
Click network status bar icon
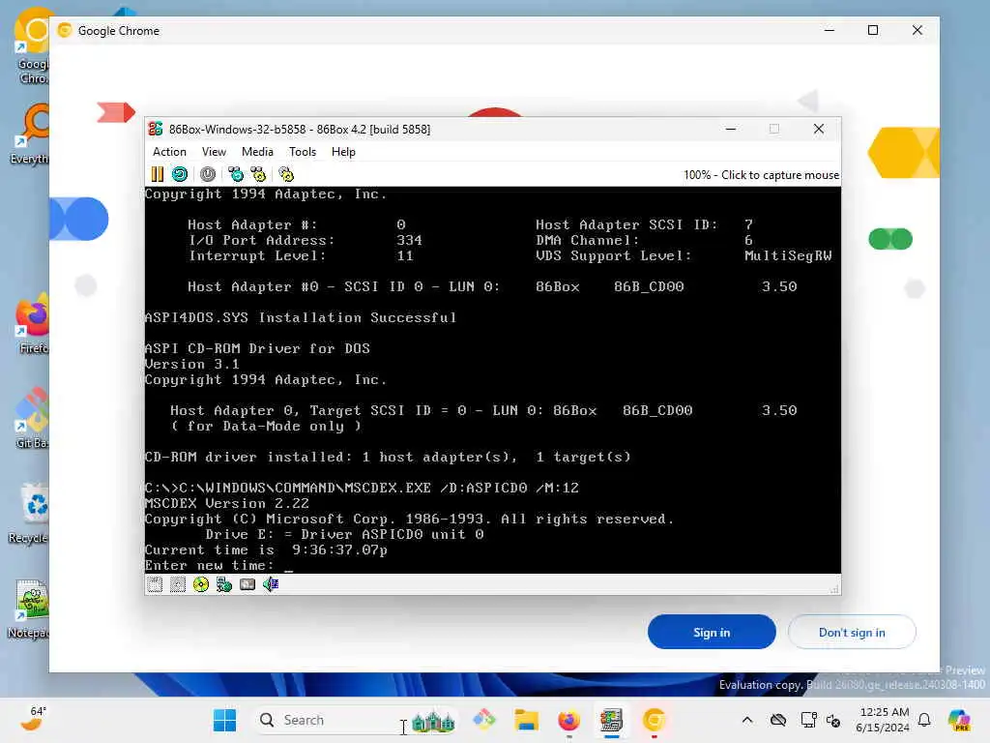pyautogui.click(x=224, y=584)
